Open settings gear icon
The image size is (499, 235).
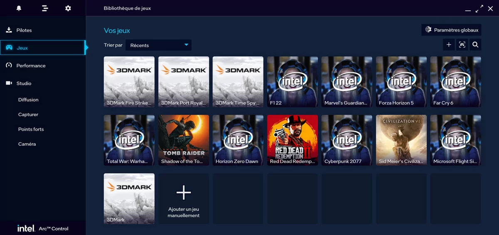pyautogui.click(x=68, y=8)
